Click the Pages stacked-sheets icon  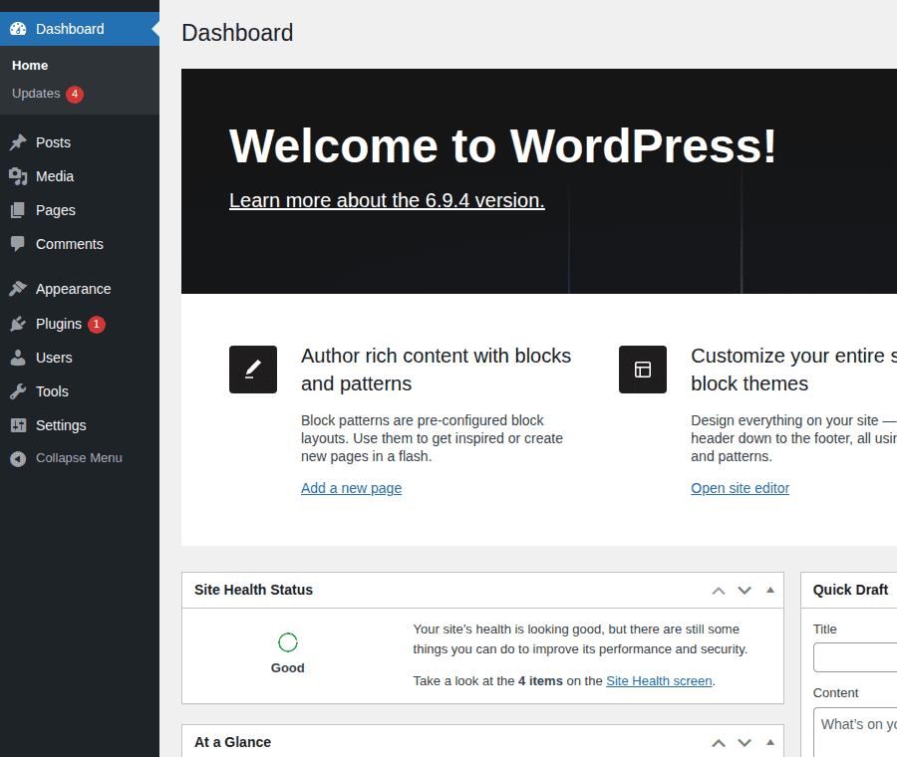(x=18, y=210)
